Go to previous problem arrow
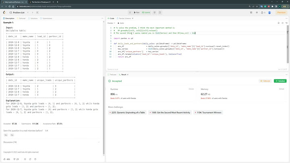The width and height of the screenshot is (290, 163). click(28, 13)
